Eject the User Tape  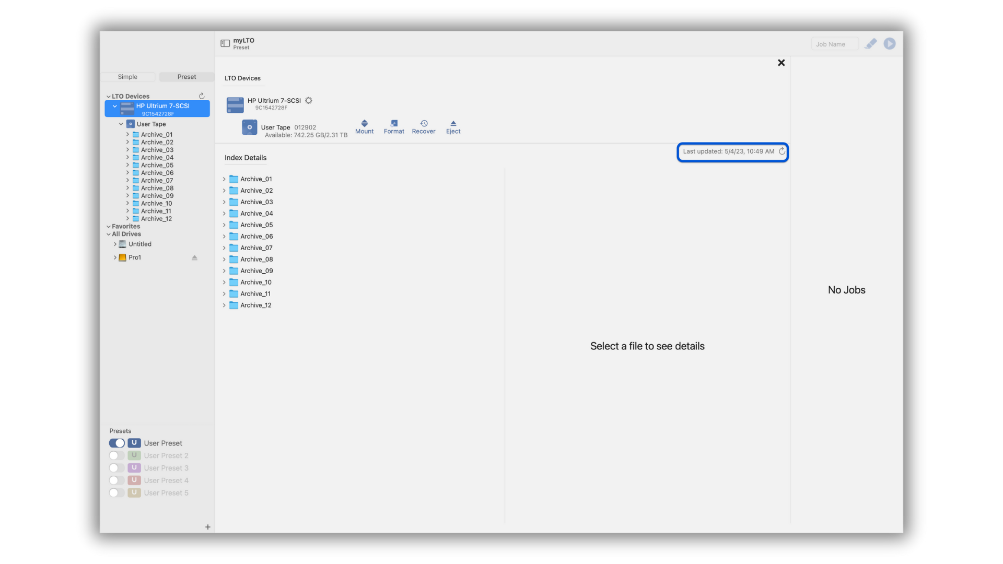coord(453,124)
